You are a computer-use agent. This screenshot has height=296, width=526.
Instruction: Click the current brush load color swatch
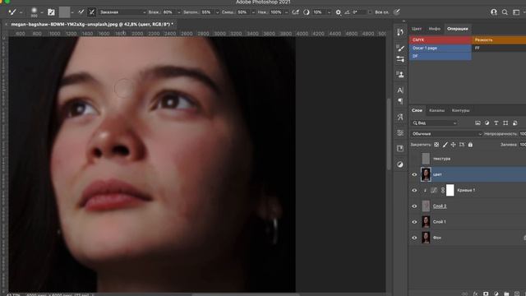click(x=64, y=12)
